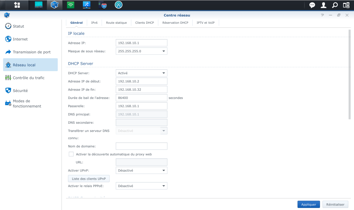
Task: Click the Liste des clients UPnP button
Action: tap(88, 179)
